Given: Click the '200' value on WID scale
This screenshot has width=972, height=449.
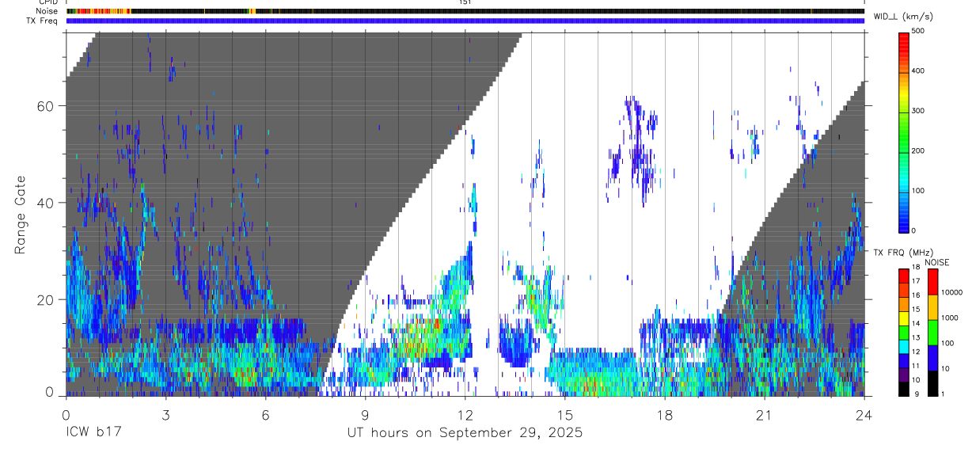Looking at the screenshot, I should point(918,150).
